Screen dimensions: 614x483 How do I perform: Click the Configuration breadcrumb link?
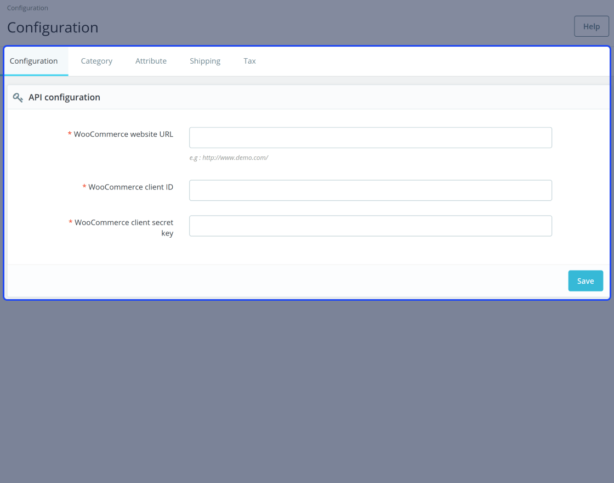[27, 8]
